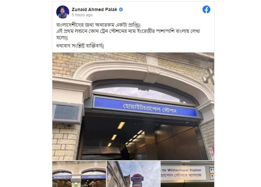This screenshot has width=261, height=187.
Task: Click the second line of the Bengali post
Action: click(x=128, y=31)
